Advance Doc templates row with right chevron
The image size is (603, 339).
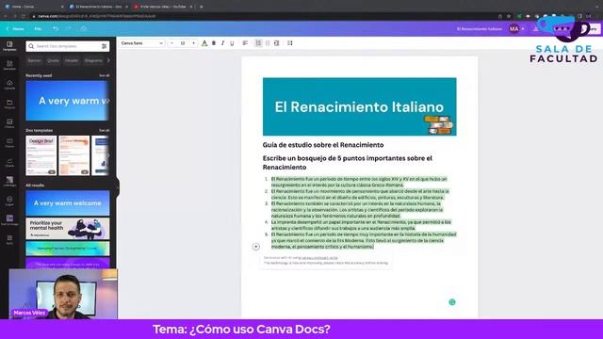pos(108,154)
